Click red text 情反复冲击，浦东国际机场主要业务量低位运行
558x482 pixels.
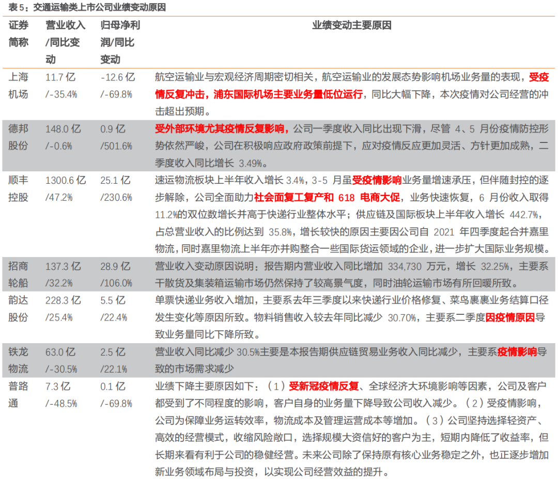259,94
